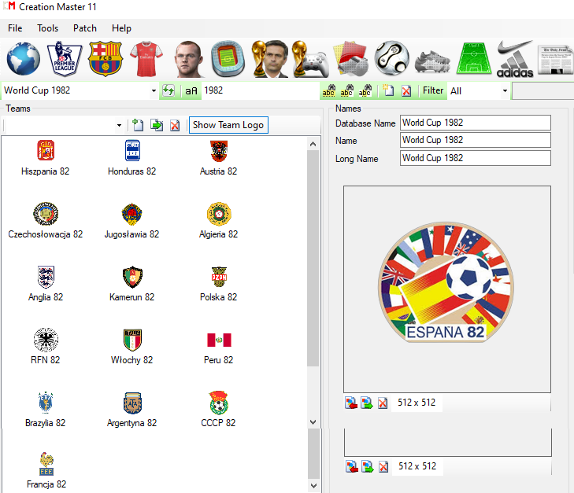Open the tournament gamepad icon

311,59
